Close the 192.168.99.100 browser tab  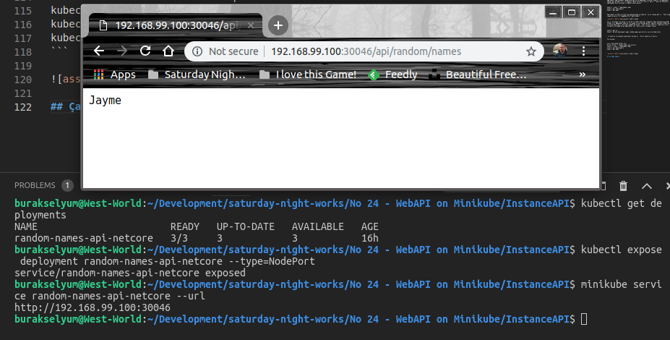tap(253, 25)
